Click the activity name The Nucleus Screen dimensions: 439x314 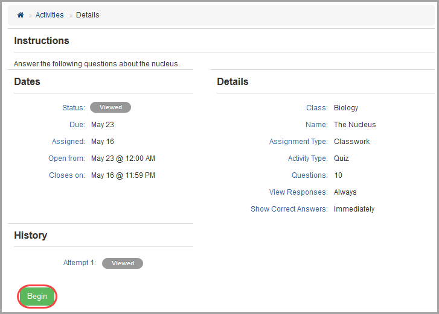tap(354, 125)
